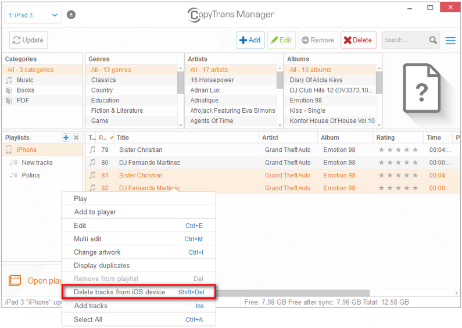Click the Open player icon
Image resolution: width=462 pixels, height=328 pixels.
[15, 281]
